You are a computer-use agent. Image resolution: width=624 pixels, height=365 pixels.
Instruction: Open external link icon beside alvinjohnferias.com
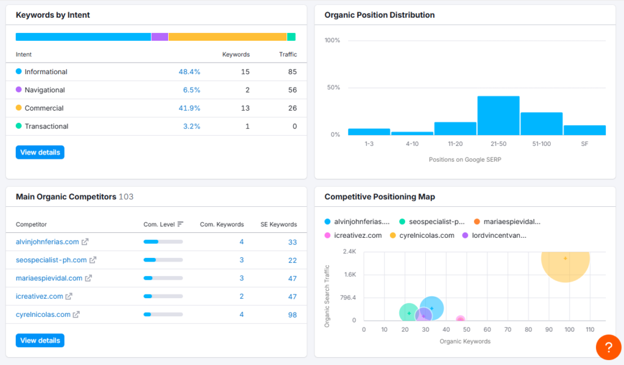click(x=85, y=242)
